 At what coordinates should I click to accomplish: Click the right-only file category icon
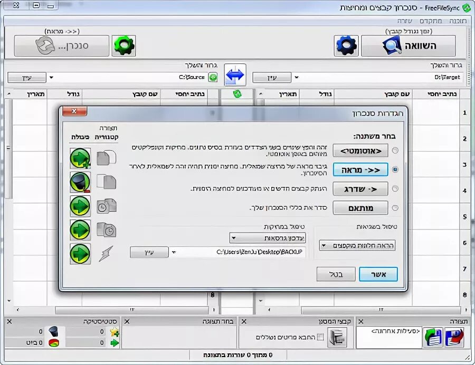click(106, 181)
